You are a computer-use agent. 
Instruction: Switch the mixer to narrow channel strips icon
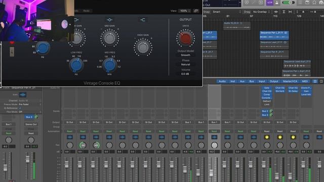click(x=315, y=81)
